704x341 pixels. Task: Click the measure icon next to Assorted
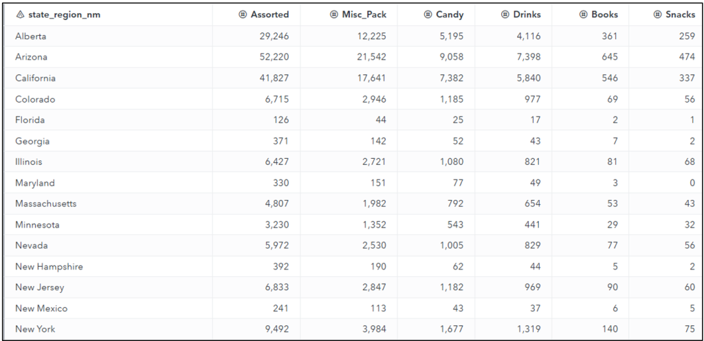coord(243,15)
